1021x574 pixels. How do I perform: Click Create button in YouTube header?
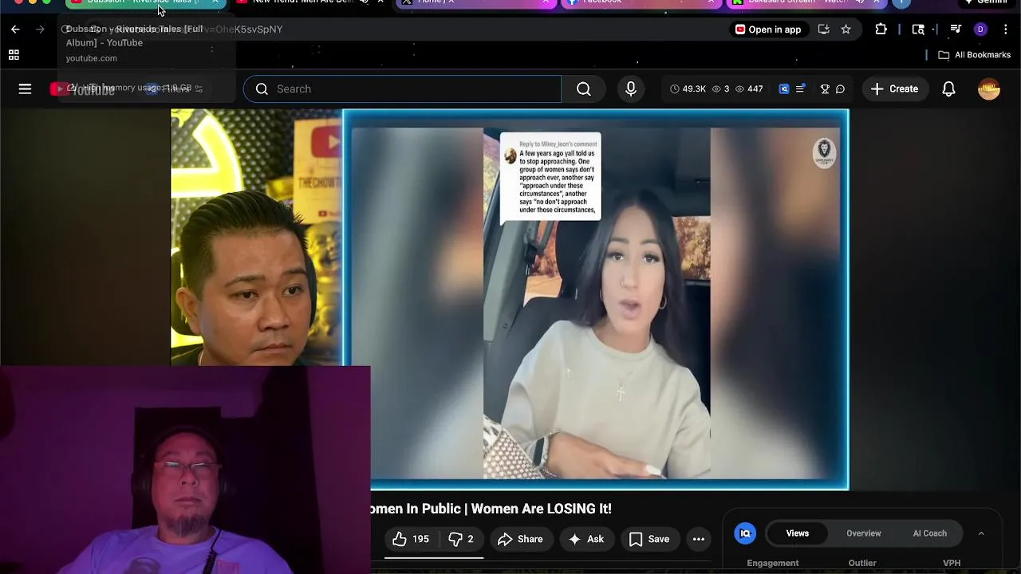894,88
